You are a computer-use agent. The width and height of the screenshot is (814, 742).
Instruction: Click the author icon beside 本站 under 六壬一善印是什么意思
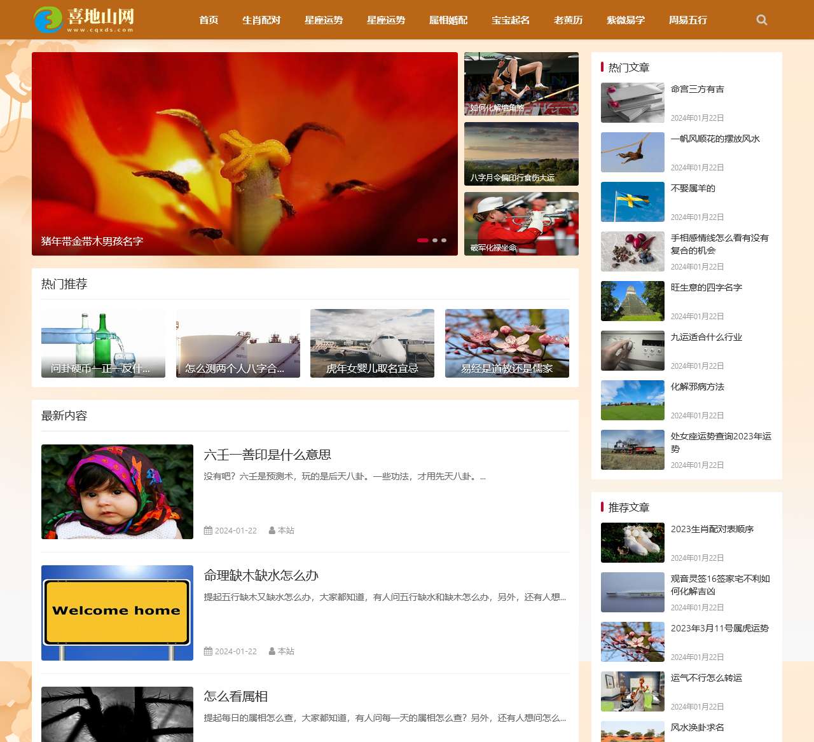click(x=272, y=530)
